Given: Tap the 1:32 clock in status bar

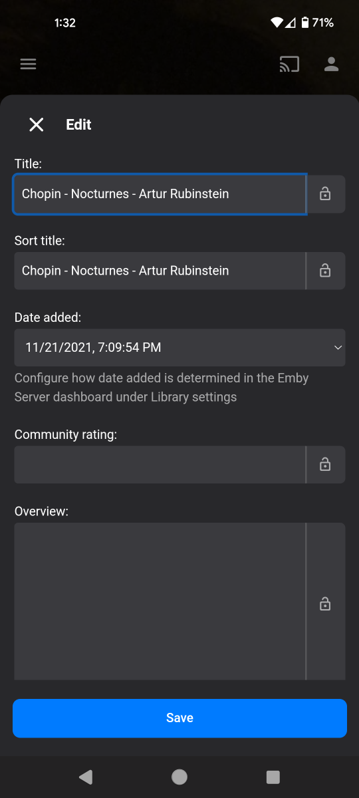Looking at the screenshot, I should point(65,23).
